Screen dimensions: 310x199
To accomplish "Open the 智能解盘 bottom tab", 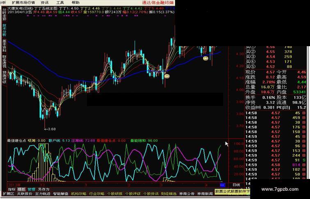I will pos(61,194).
